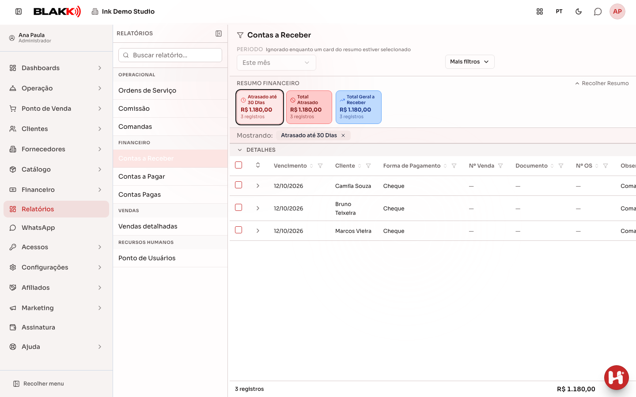This screenshot has width=636, height=397.
Task: Select the checkbox for the Marcos Vieira row
Action: tap(238, 230)
